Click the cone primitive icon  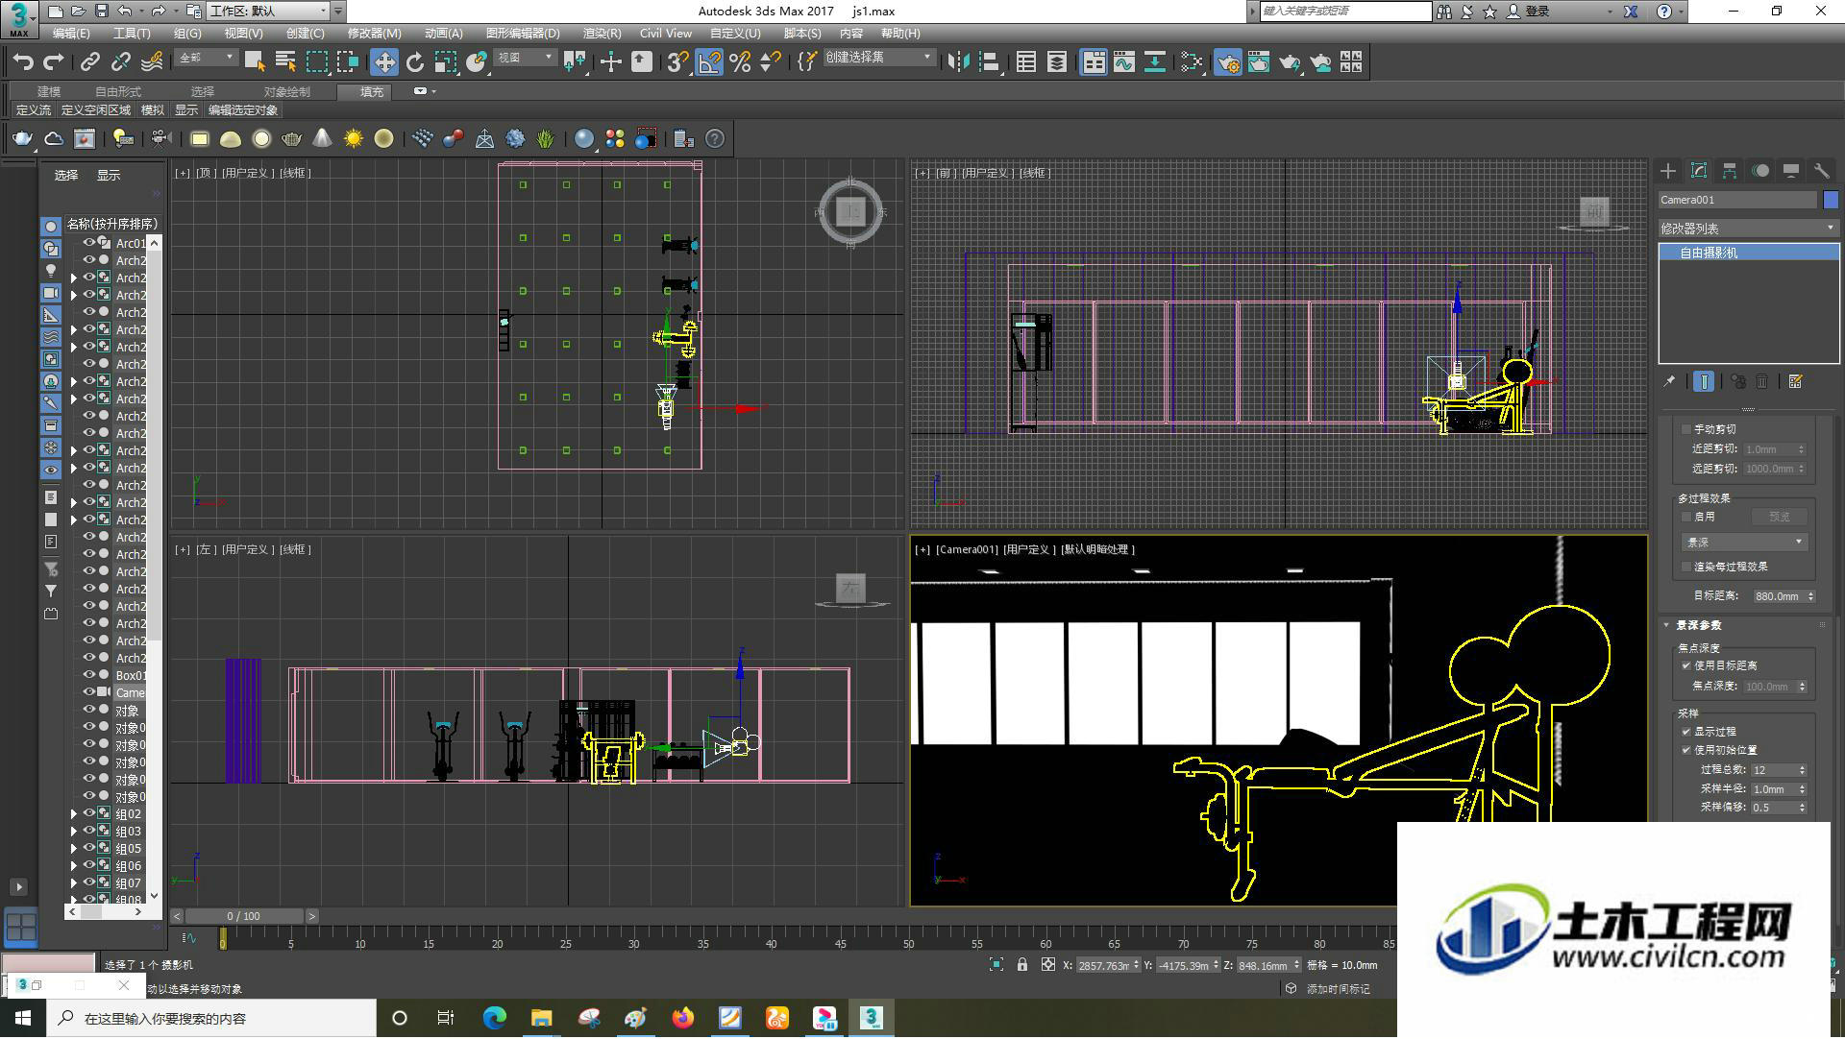323,139
